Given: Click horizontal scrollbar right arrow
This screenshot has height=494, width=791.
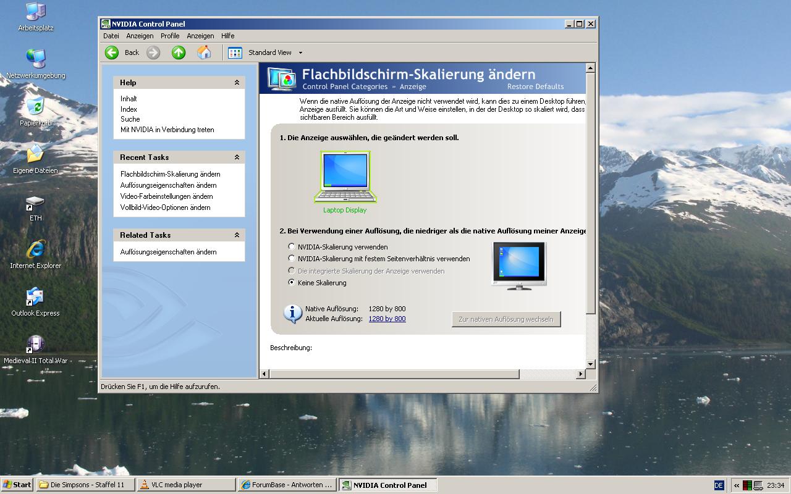Looking at the screenshot, I should click(580, 374).
